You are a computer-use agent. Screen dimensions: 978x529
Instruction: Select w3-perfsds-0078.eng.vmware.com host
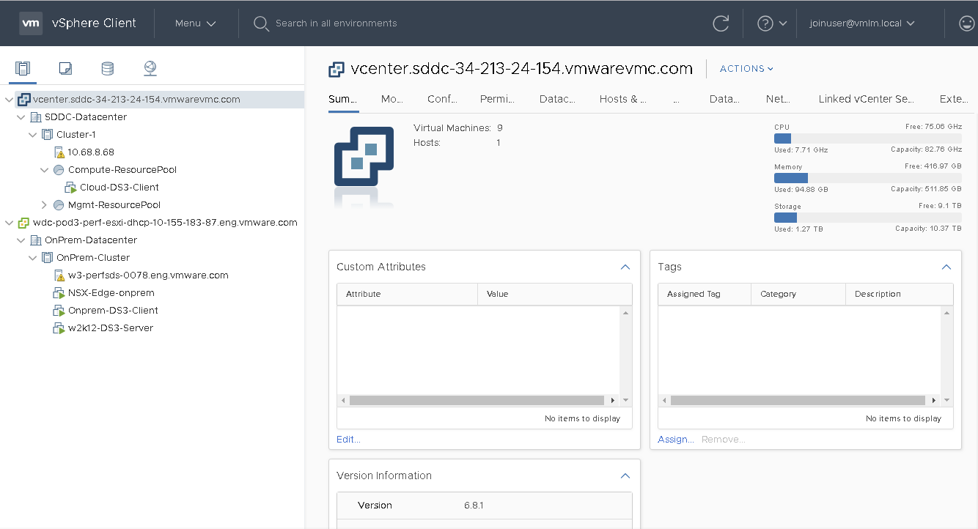(148, 275)
